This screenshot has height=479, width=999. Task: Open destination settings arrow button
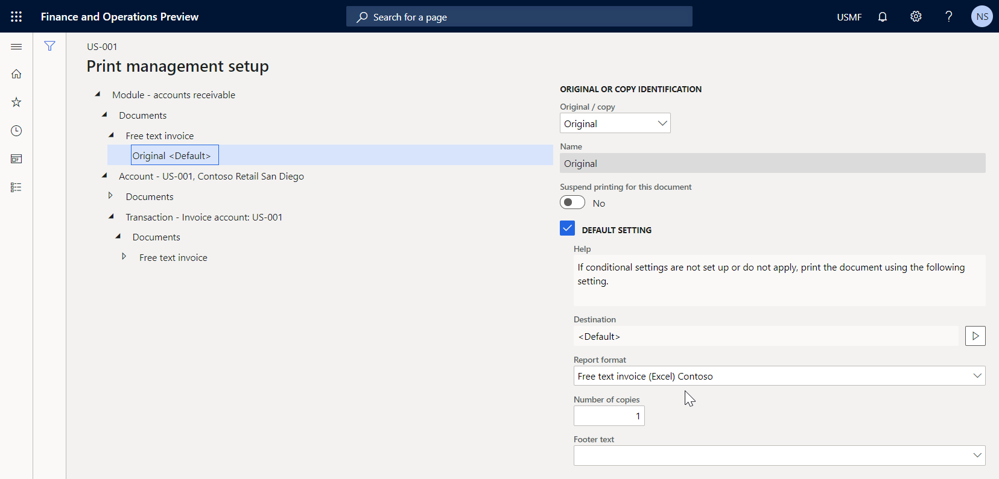[x=975, y=336]
